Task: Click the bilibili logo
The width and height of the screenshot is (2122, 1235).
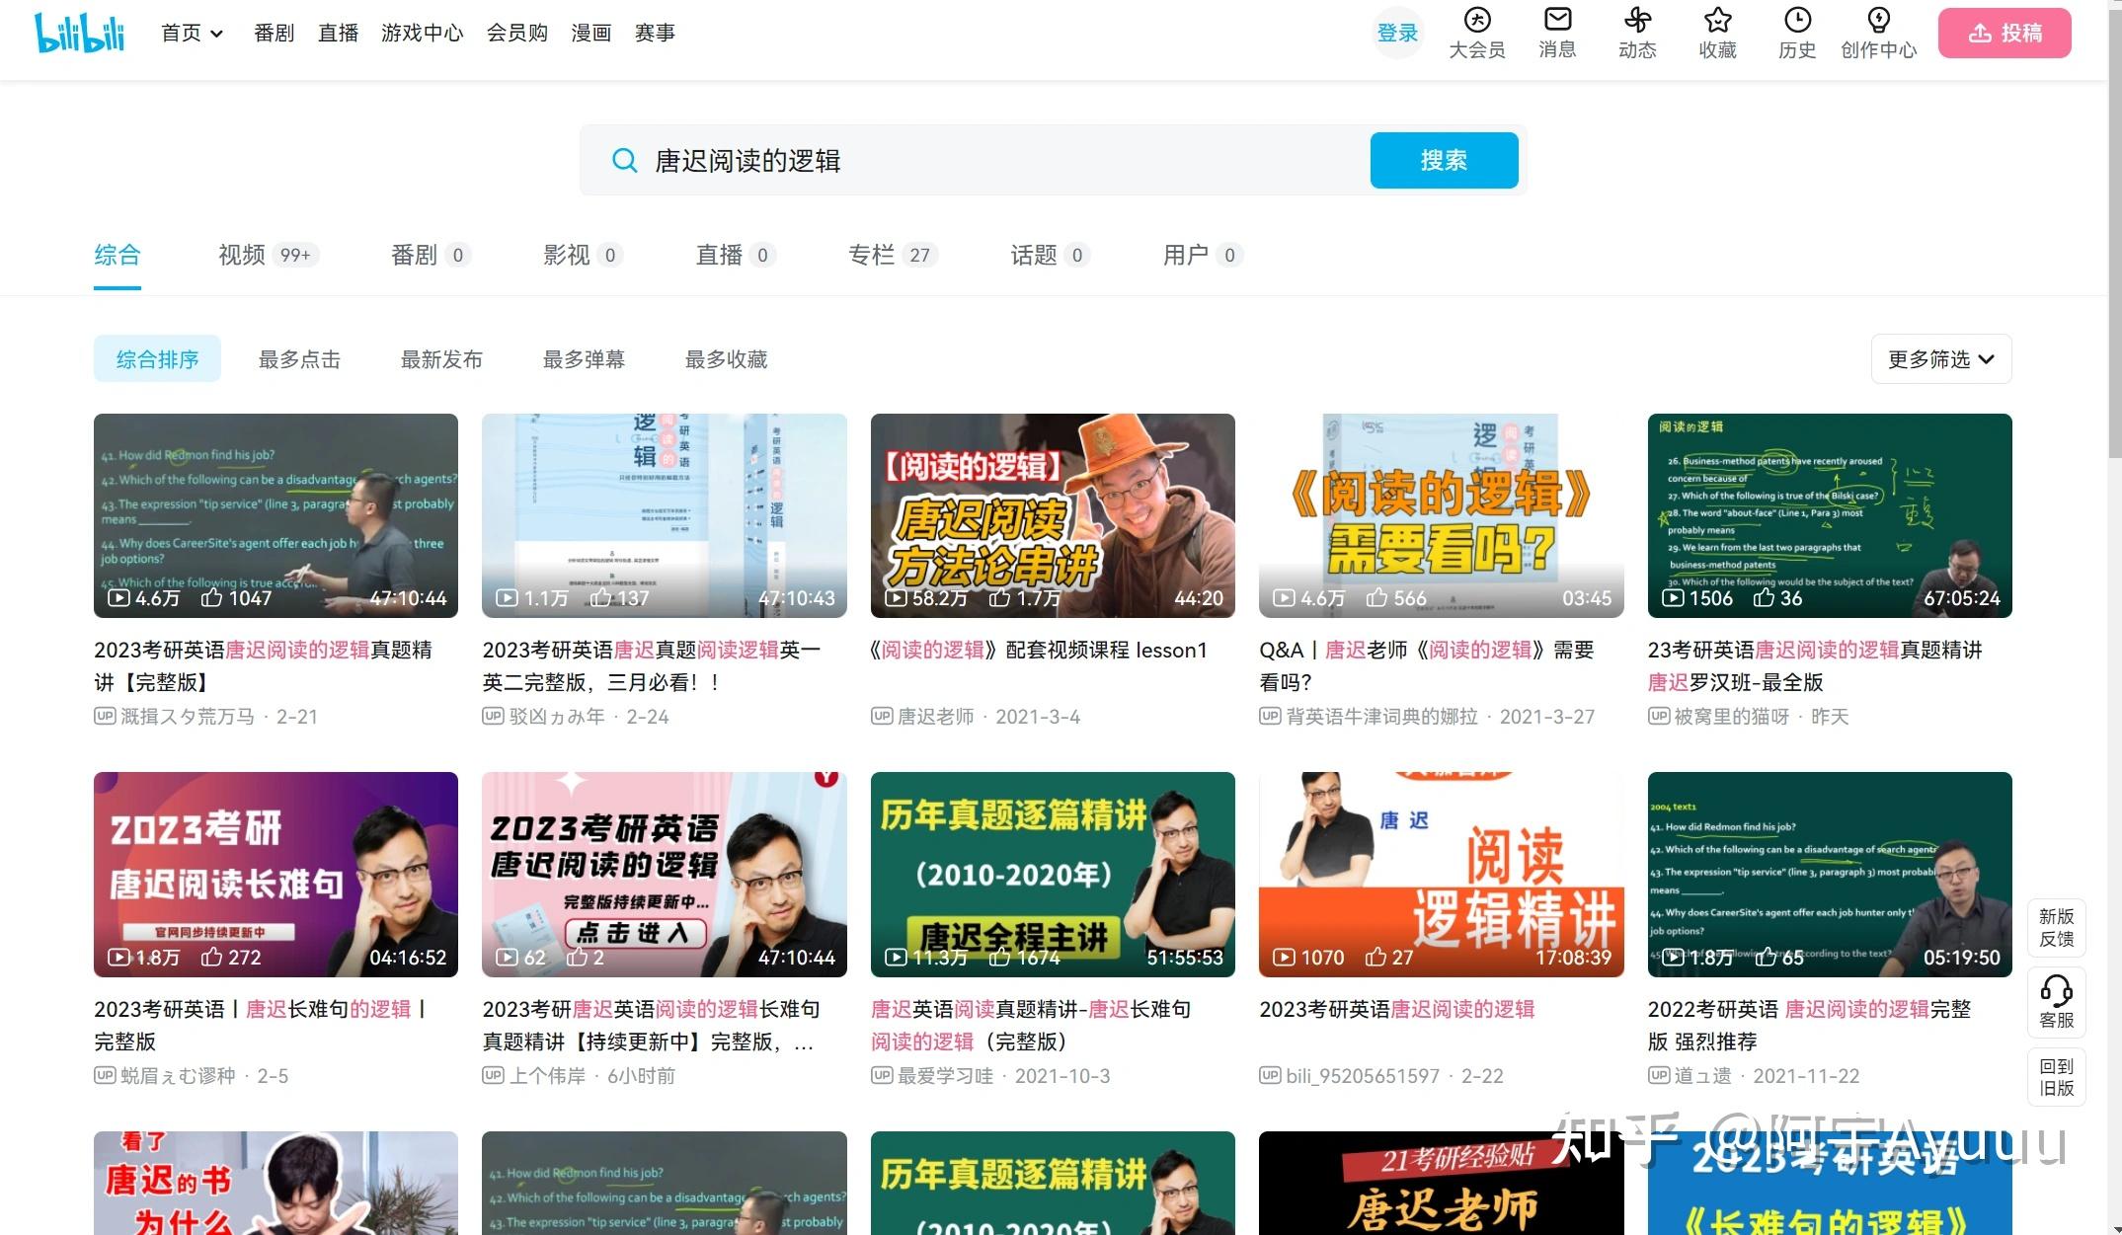Action: tap(80, 33)
